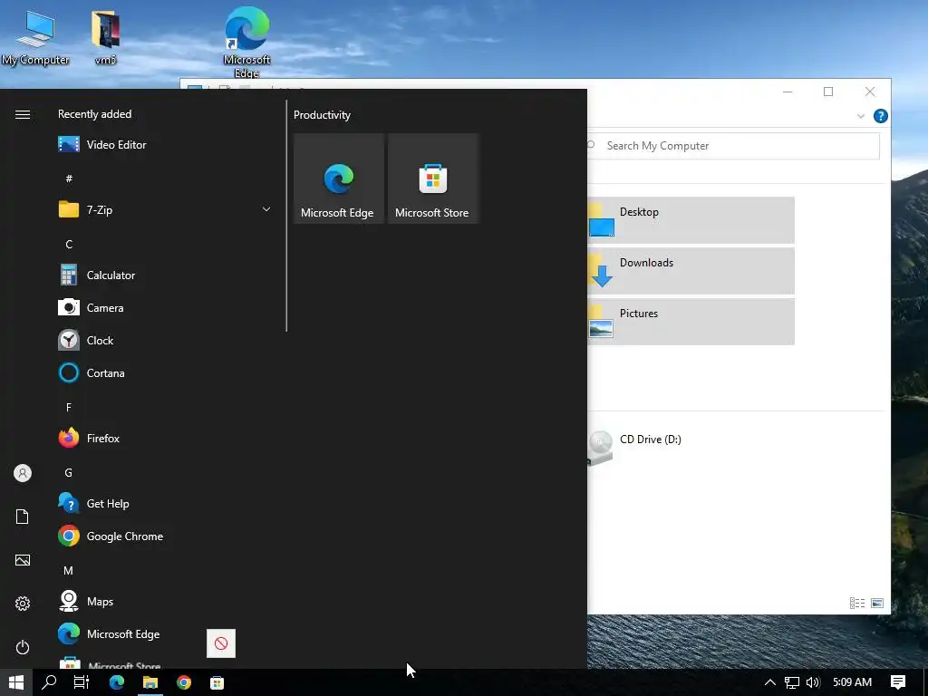Open the 7-Zip folder entry

163,209
